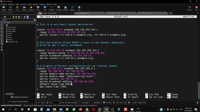Open the Macros menu
The height and width of the screenshot is (112, 200).
click(49, 4)
